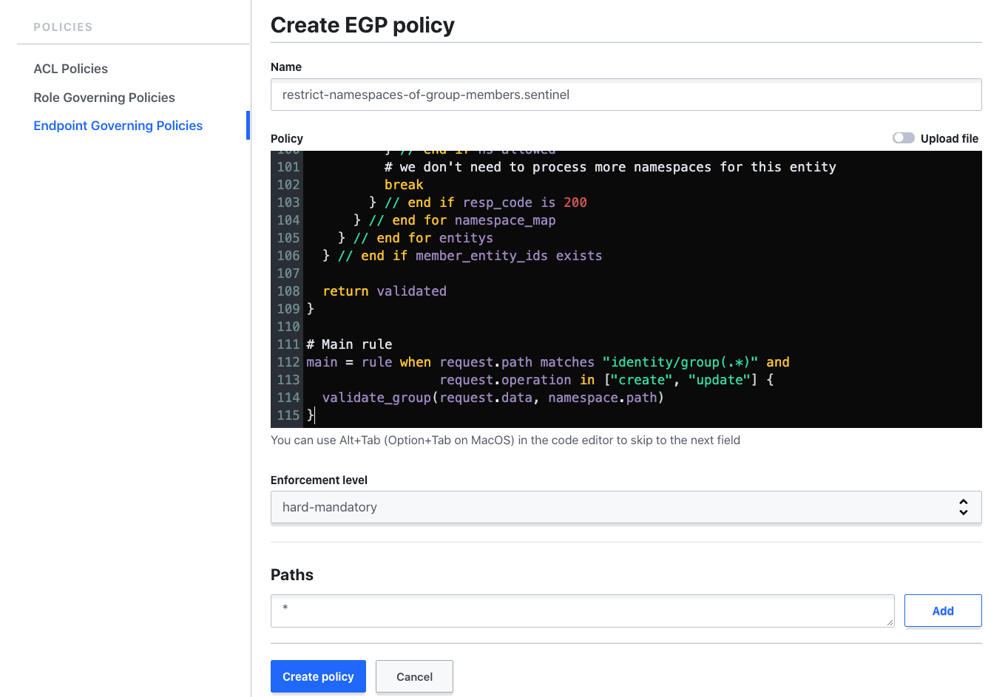Screen dimensions: 988x697
Task: Toggle the Upload file switch
Action: coord(903,138)
